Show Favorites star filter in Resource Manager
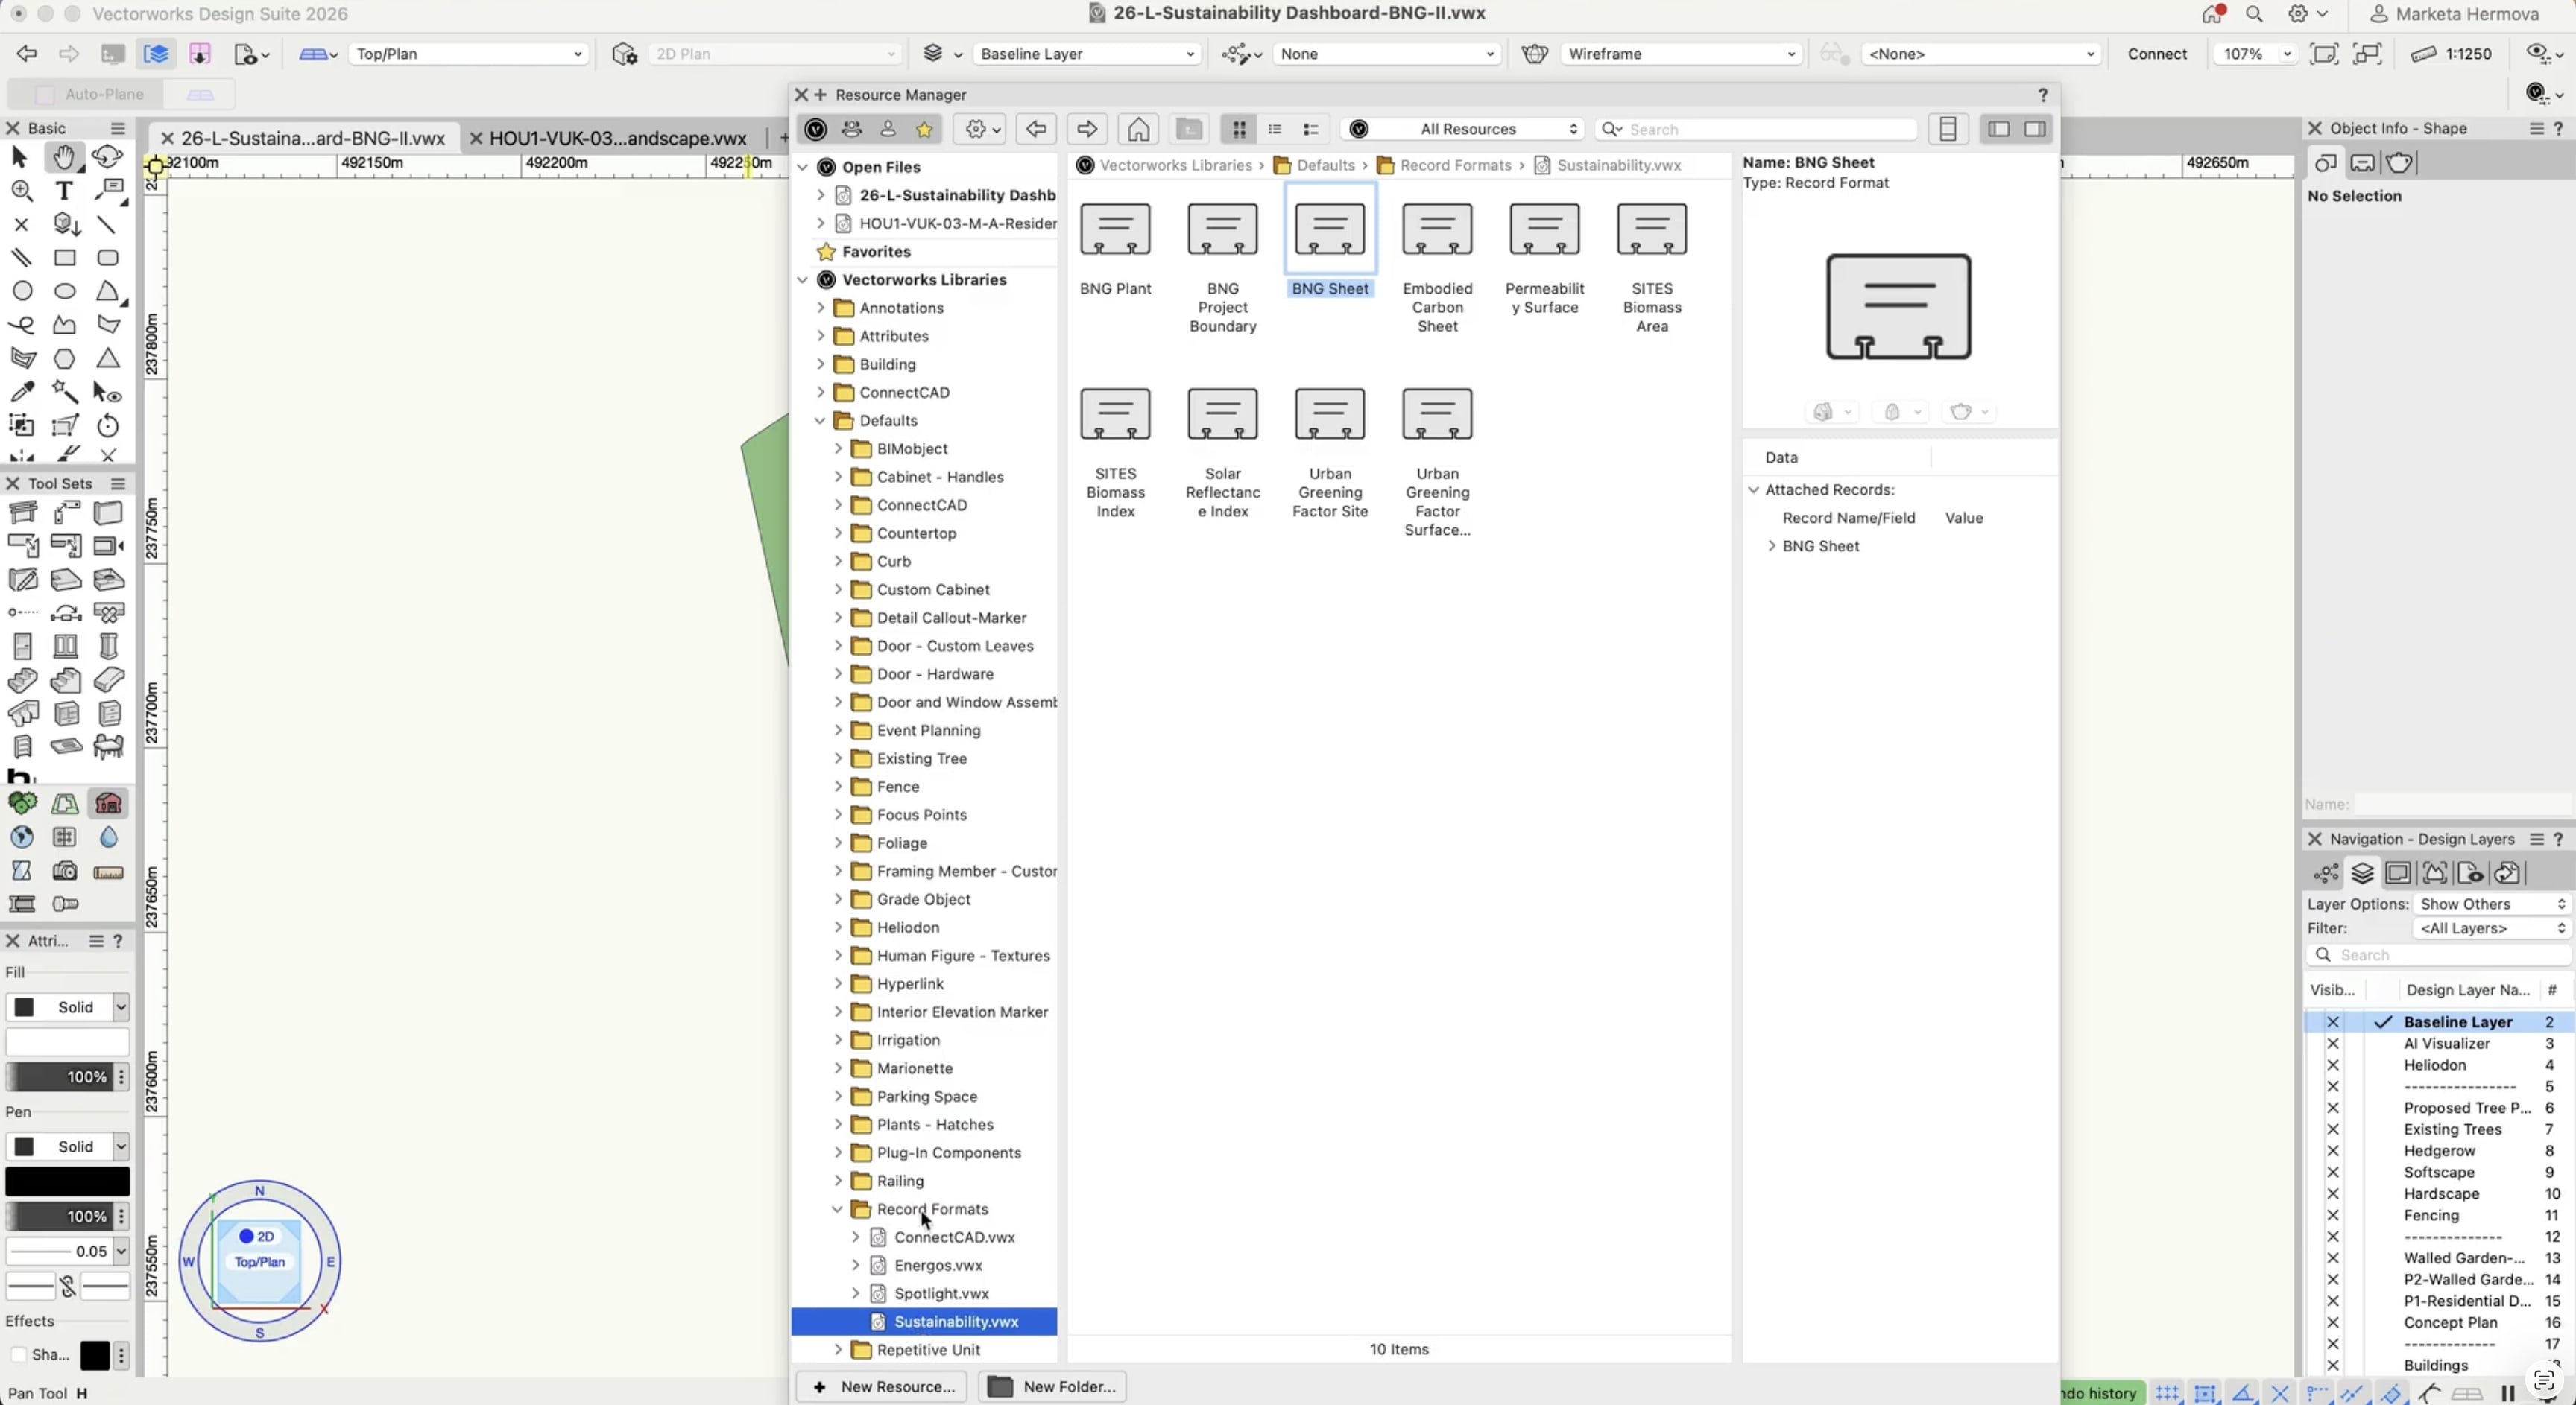Image resolution: width=2576 pixels, height=1405 pixels. tap(924, 129)
